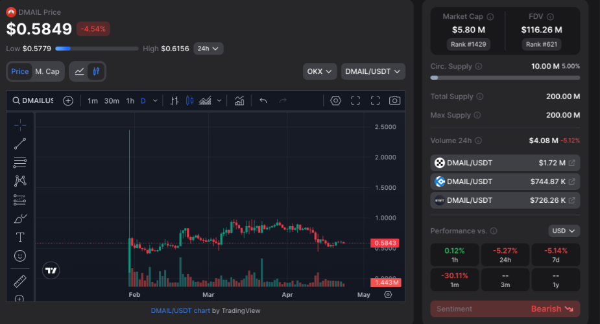Viewport: 600px width, 324px height.
Task: Click the Rank #1429 badge
Action: (468, 44)
